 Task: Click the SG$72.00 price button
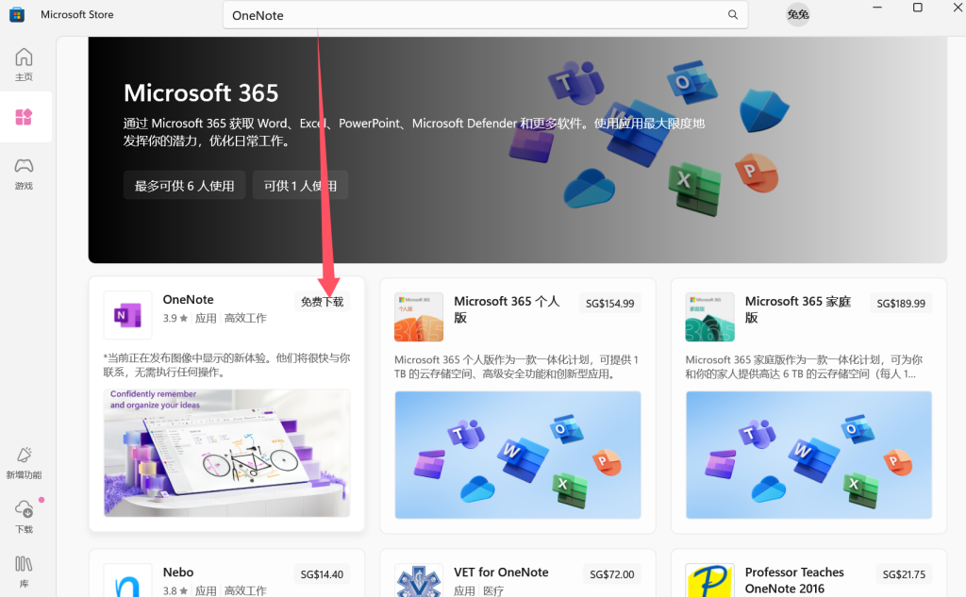[x=611, y=574]
